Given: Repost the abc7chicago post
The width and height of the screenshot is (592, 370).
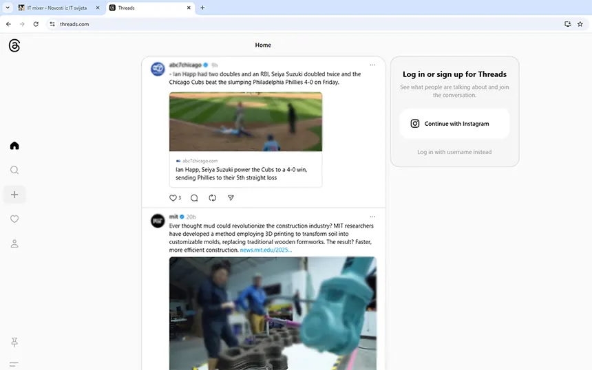Looking at the screenshot, I should (x=213, y=198).
